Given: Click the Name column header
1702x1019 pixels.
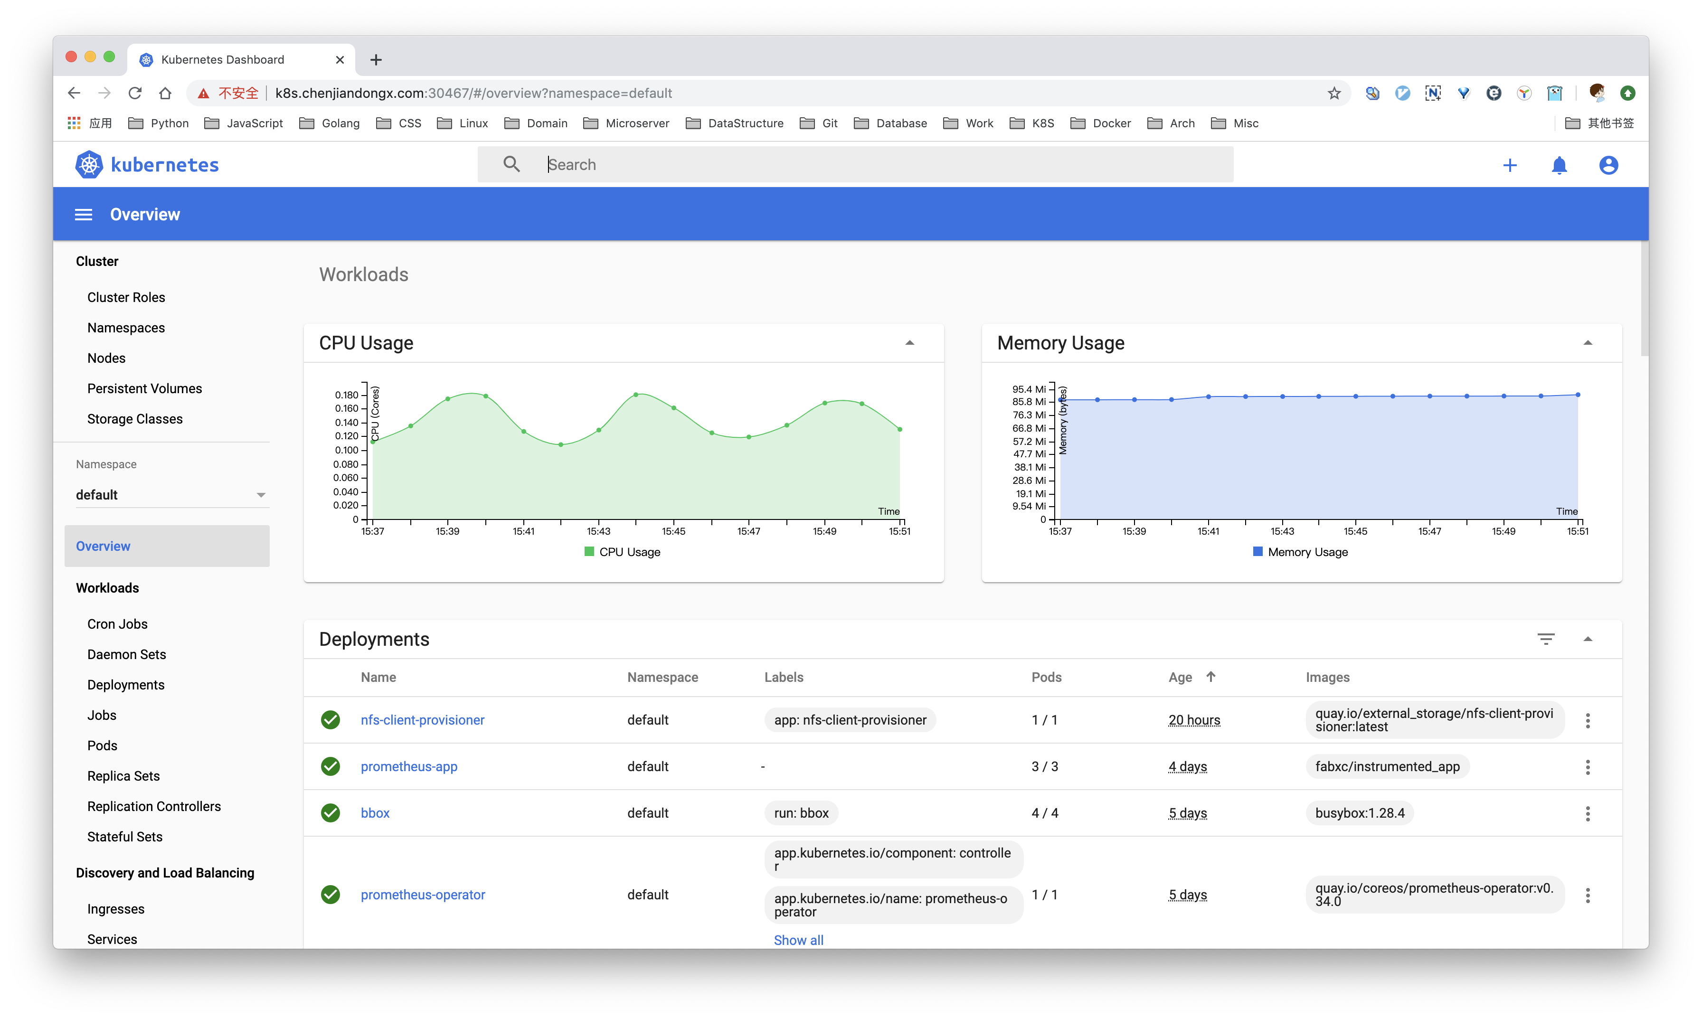Looking at the screenshot, I should (x=378, y=678).
